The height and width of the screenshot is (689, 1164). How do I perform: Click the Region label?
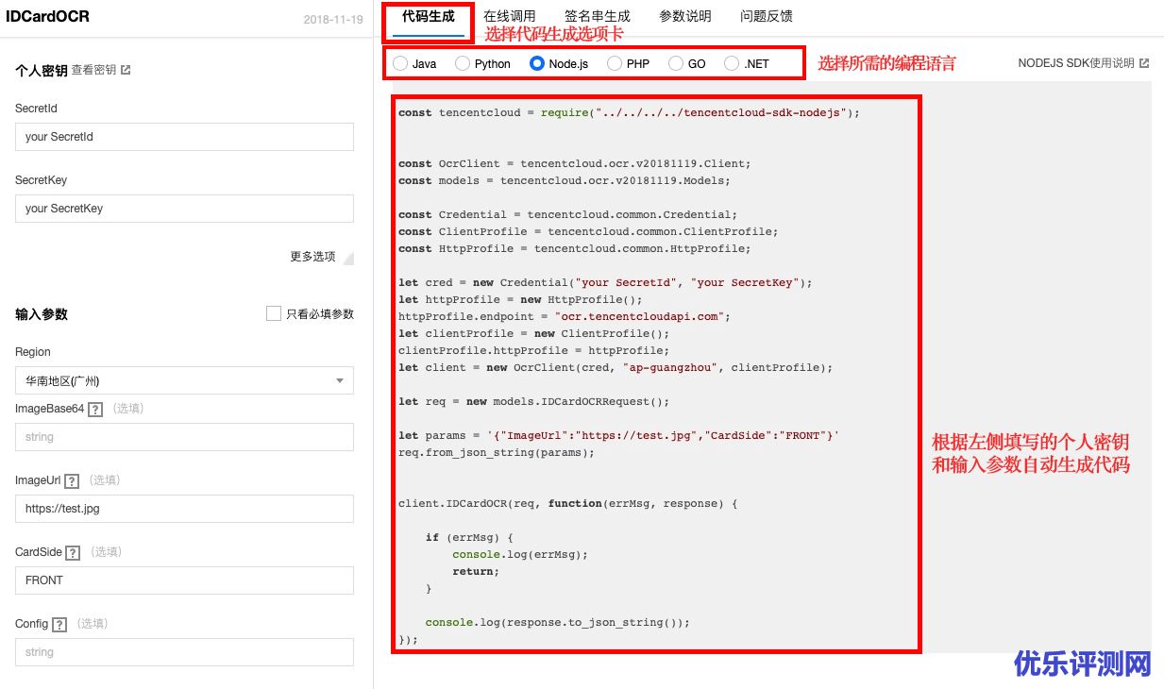point(33,352)
